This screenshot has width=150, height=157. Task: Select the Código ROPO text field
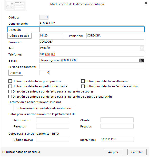tap(53, 140)
